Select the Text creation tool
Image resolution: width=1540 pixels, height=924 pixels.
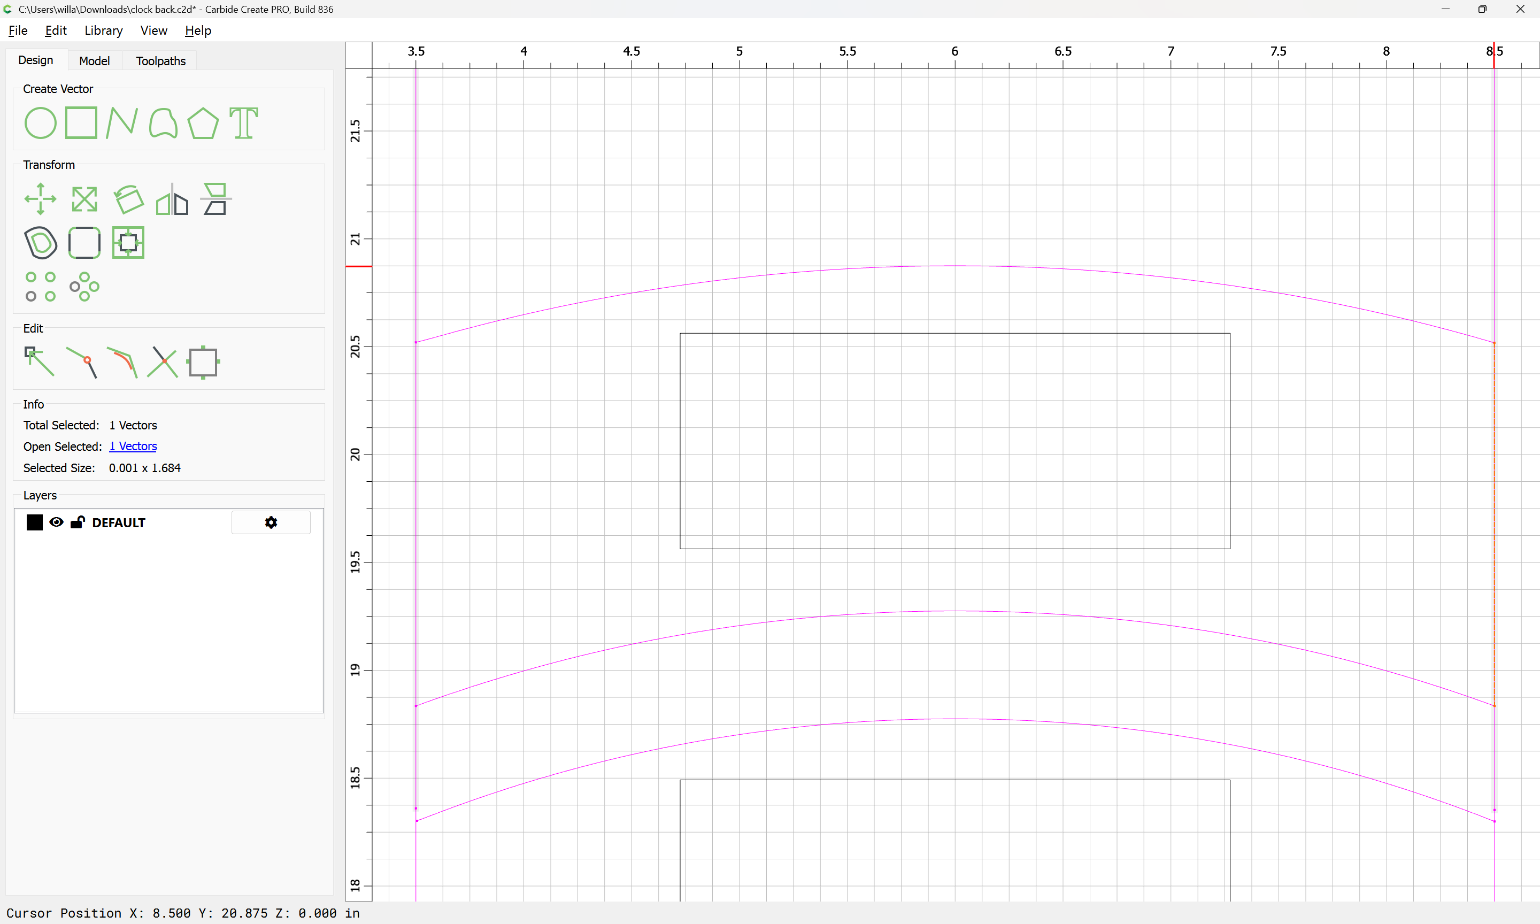243,122
